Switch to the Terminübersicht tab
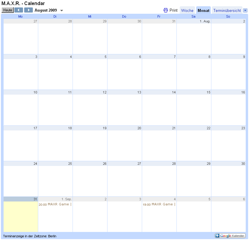Screen dimensions: 249x240 pos(227,10)
